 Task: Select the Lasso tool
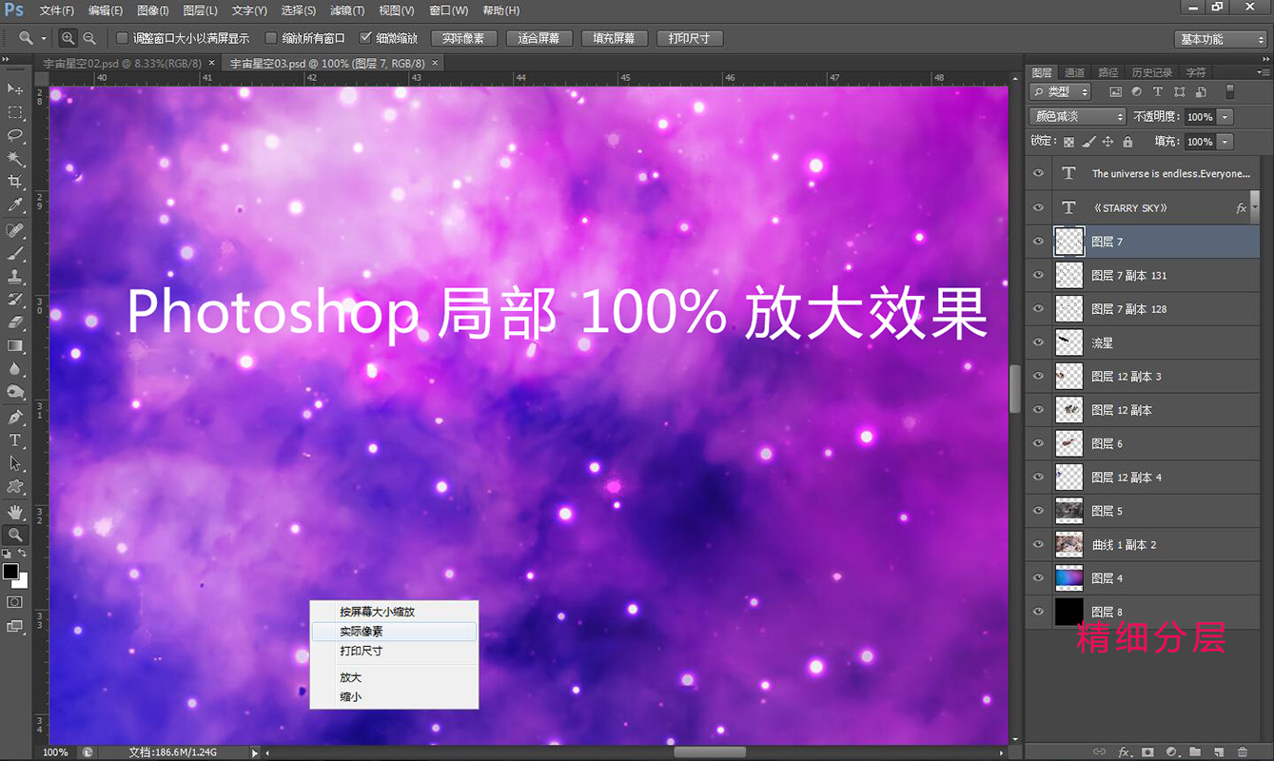click(x=15, y=135)
